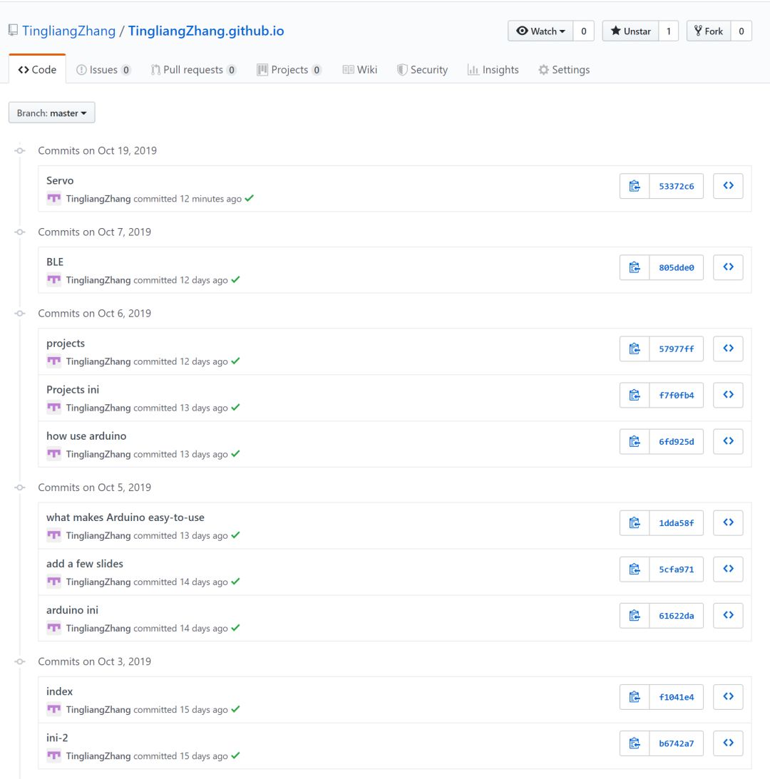
Task: Open the Servo commit message
Action: [x=60, y=180]
